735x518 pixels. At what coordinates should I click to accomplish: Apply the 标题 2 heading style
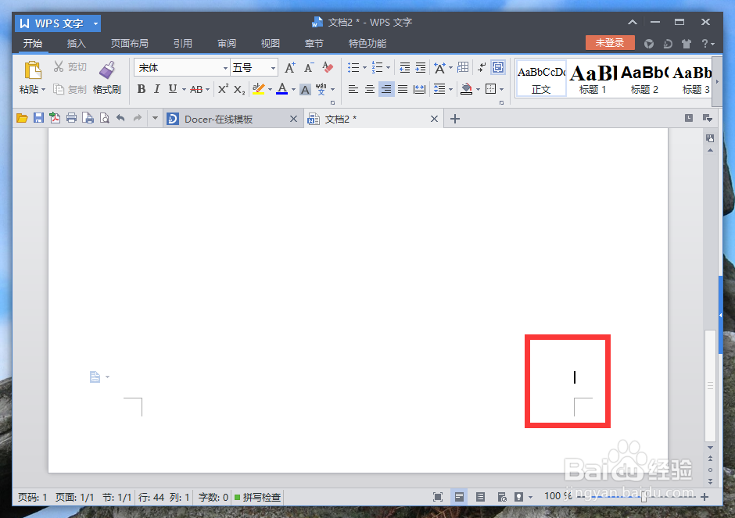pos(644,78)
